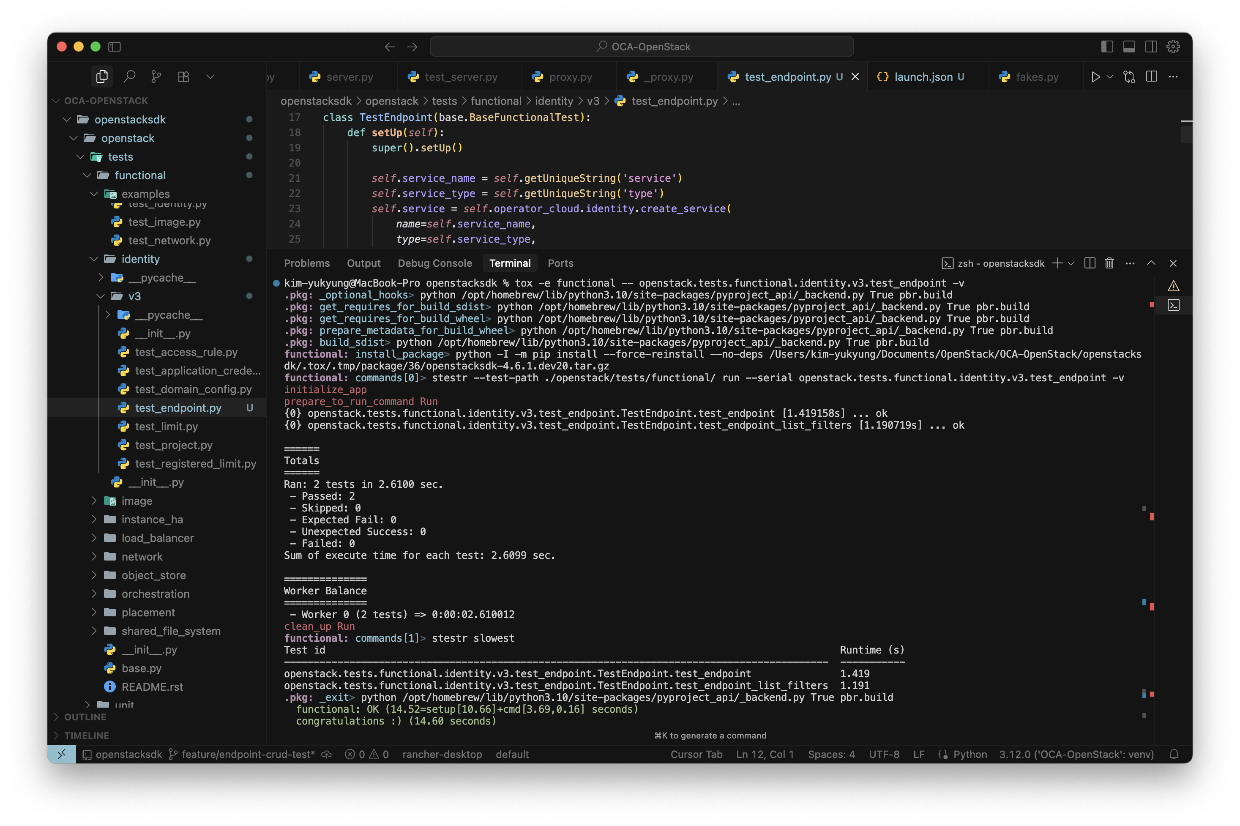This screenshot has width=1240, height=826.
Task: Select Python language mode in status bar
Action: pyautogui.click(x=970, y=754)
